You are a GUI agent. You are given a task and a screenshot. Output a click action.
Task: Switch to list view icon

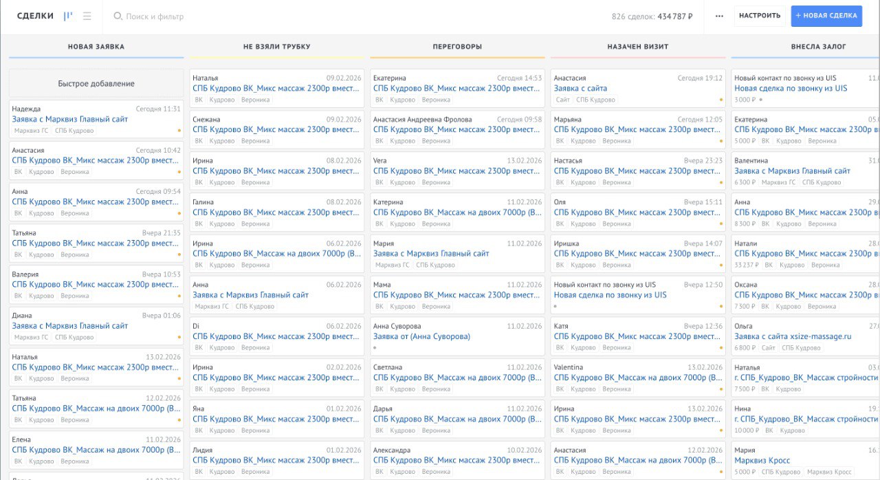coord(87,16)
